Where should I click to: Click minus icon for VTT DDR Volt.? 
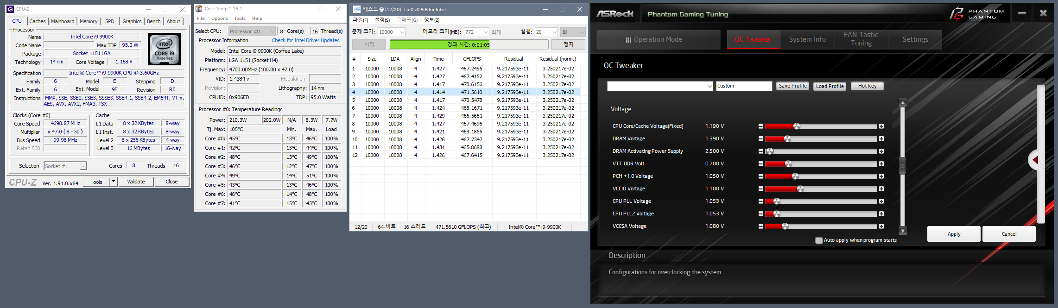pyautogui.click(x=760, y=163)
